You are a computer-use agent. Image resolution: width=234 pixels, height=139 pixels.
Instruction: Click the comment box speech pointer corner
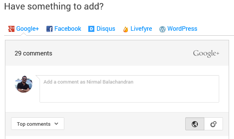pos(38,77)
